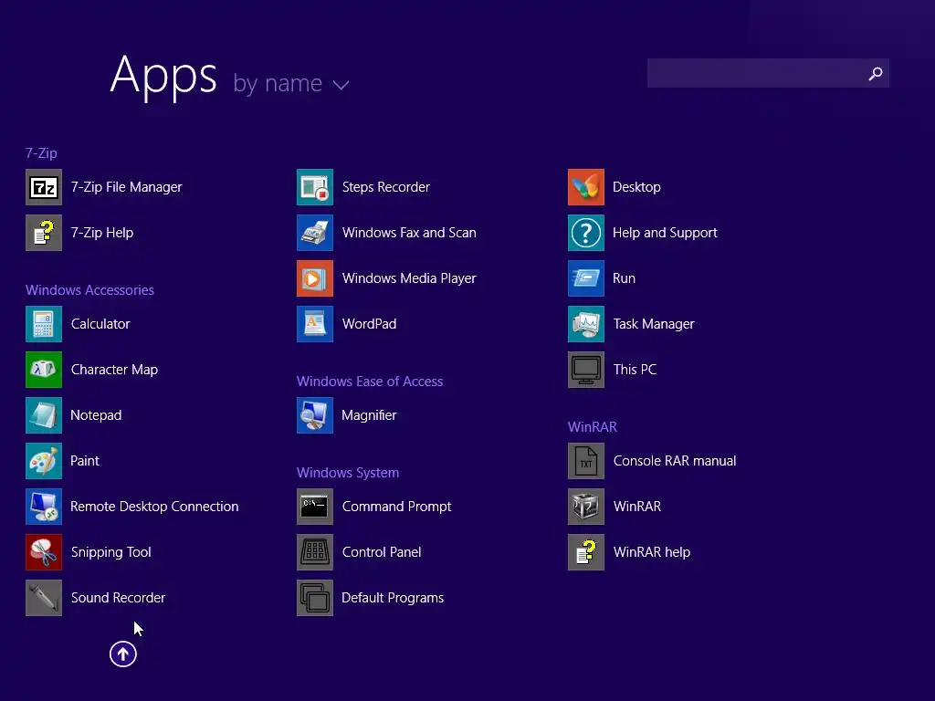Click the 'Character Map' label

(x=114, y=370)
